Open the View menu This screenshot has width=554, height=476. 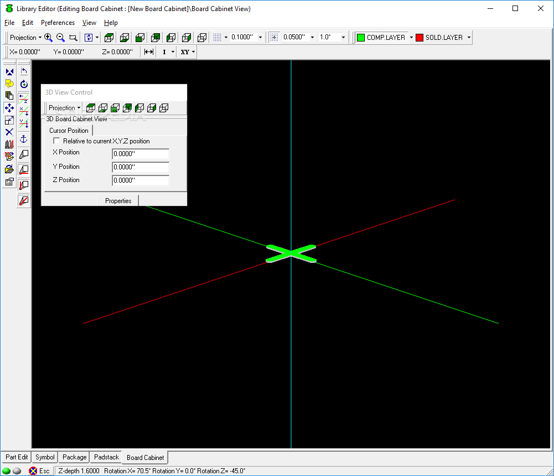[89, 23]
